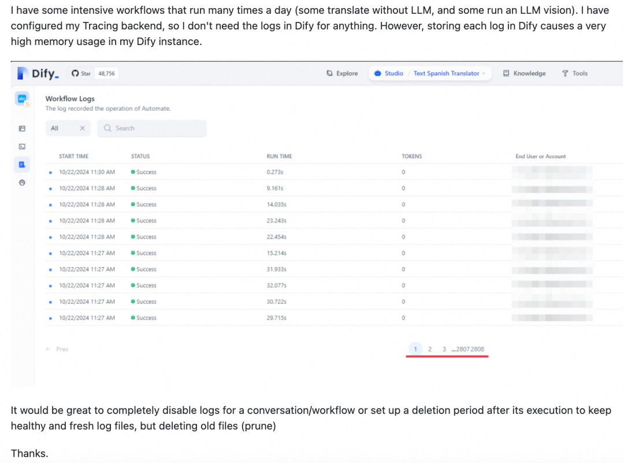Screen dimensions: 624x463
Task: Open the All status filter dropdown
Action: (x=55, y=128)
